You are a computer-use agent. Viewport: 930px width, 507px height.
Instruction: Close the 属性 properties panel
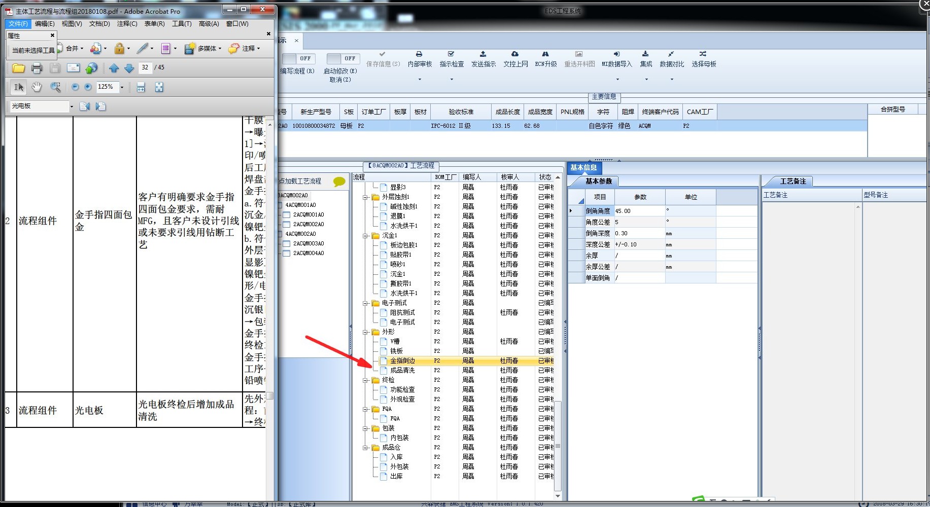tap(52, 35)
